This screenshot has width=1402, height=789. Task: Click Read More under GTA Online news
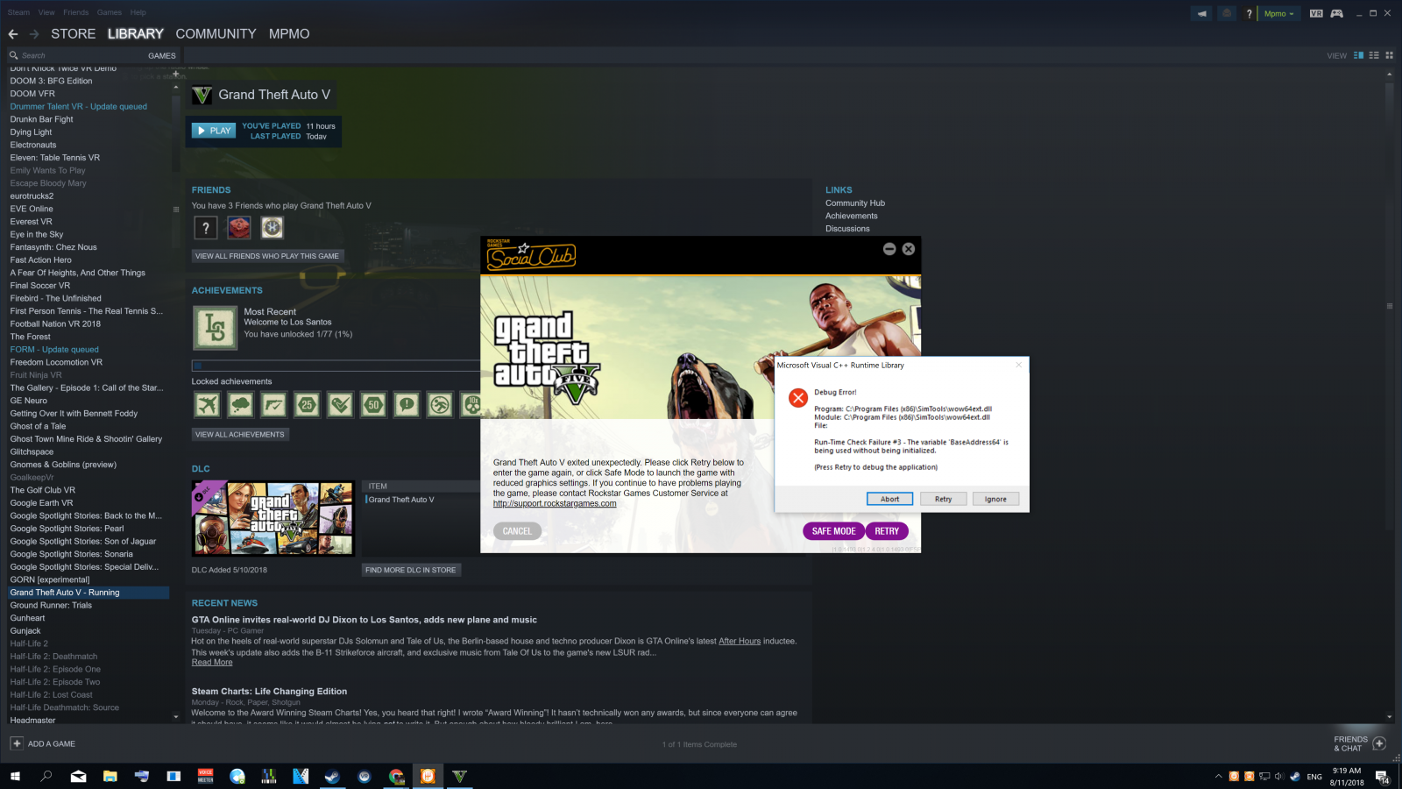click(x=212, y=663)
